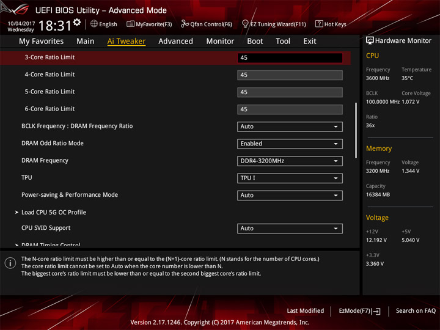The width and height of the screenshot is (440, 330).
Task: Click the EzMode exit arrow icon
Action: [x=376, y=311]
